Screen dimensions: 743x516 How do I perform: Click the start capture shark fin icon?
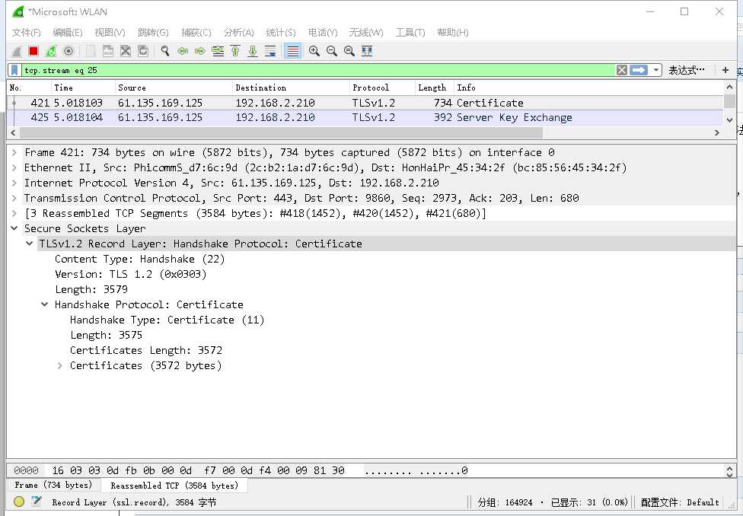(17, 51)
